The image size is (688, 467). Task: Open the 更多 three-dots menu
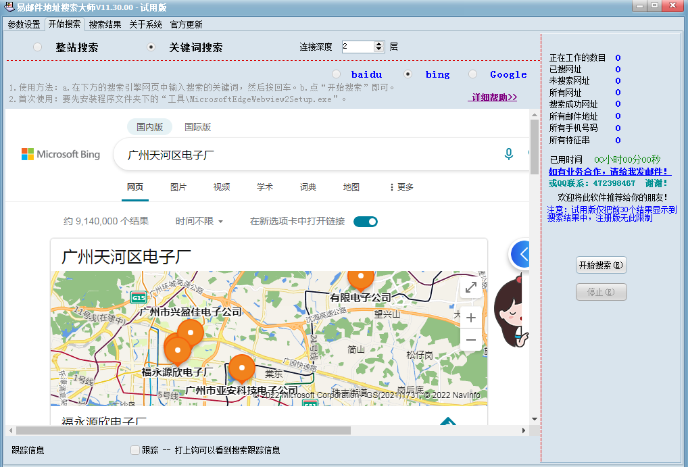point(401,187)
